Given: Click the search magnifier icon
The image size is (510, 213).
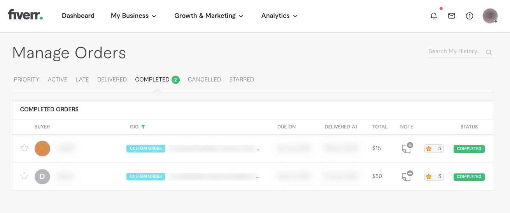Looking at the screenshot, I should pos(489,52).
